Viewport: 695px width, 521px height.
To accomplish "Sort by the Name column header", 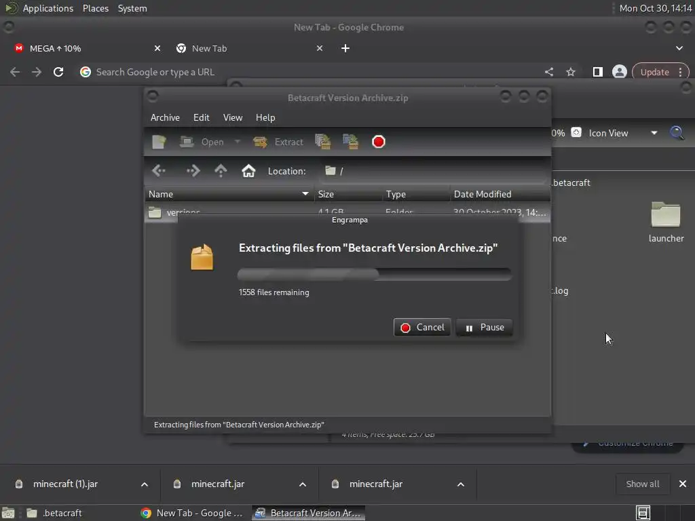I will pos(229,194).
